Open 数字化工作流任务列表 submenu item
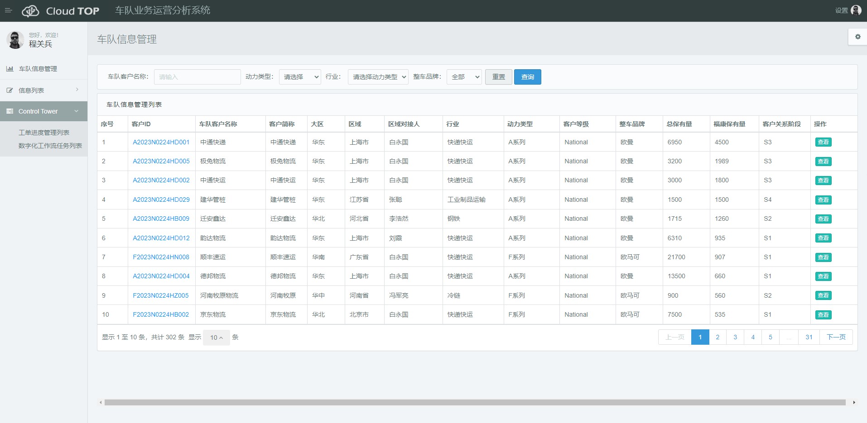The width and height of the screenshot is (867, 423). click(50, 146)
